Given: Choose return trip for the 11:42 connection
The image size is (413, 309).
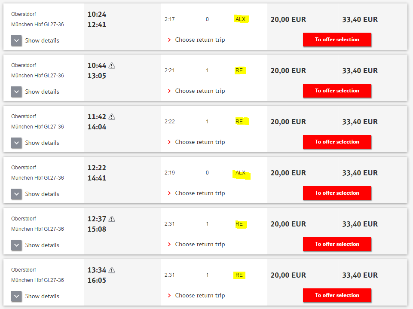Looking at the screenshot, I should click(200, 142).
